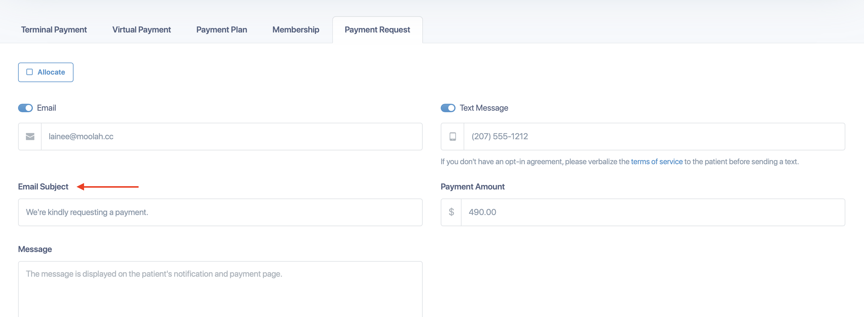Click the Allocate button
The width and height of the screenshot is (864, 317).
[x=45, y=72]
